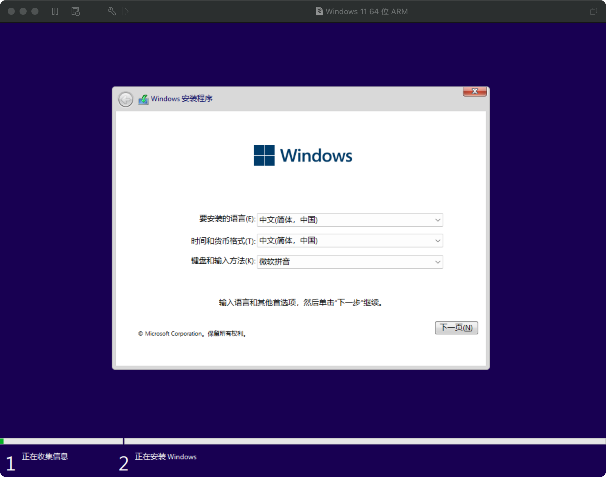606x477 pixels.
Task: Click the 正在安装 Windows step label
Action: 166,457
